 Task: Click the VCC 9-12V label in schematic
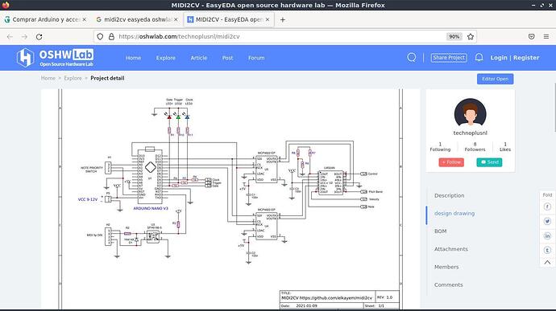[x=88, y=199]
